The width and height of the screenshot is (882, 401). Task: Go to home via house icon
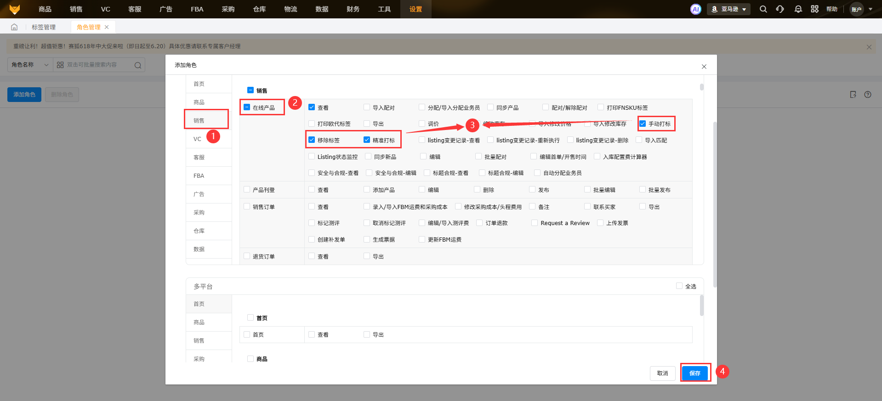tap(14, 27)
